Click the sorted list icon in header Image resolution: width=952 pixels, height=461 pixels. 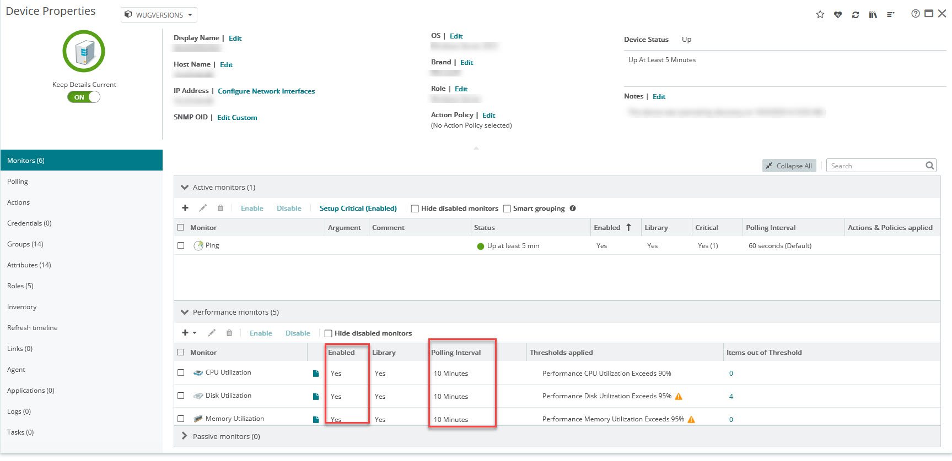coord(890,15)
